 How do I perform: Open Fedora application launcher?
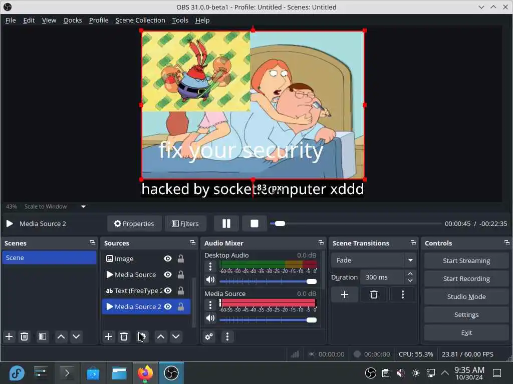tap(17, 373)
